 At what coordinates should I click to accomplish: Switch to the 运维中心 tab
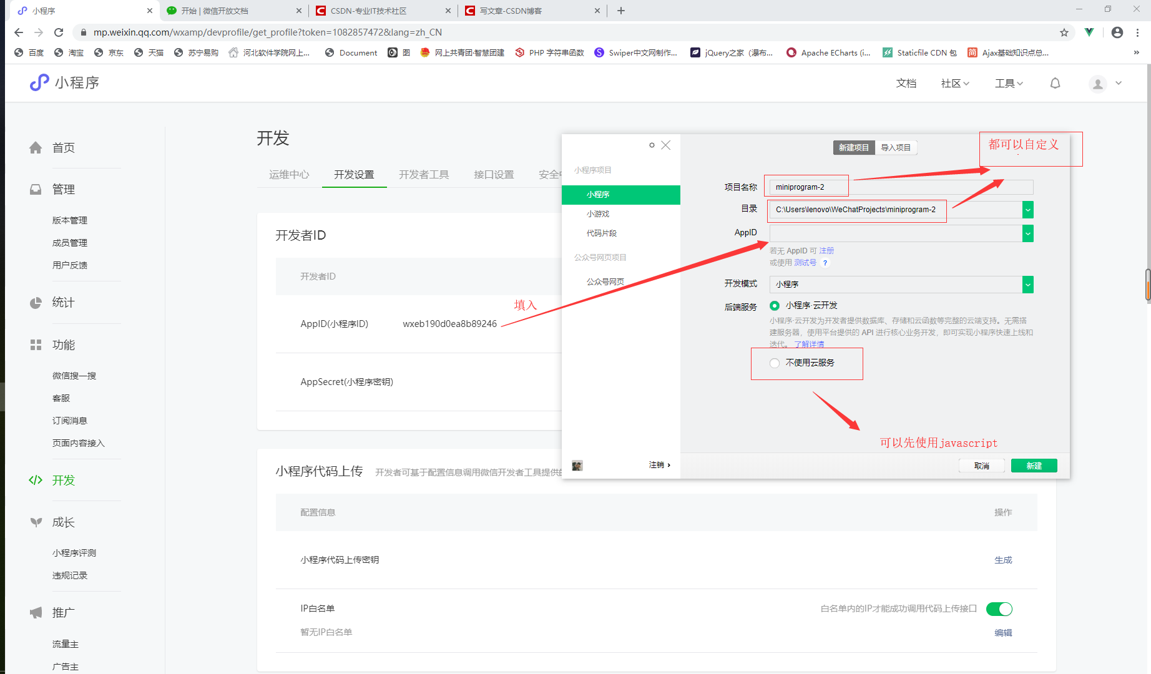click(288, 175)
